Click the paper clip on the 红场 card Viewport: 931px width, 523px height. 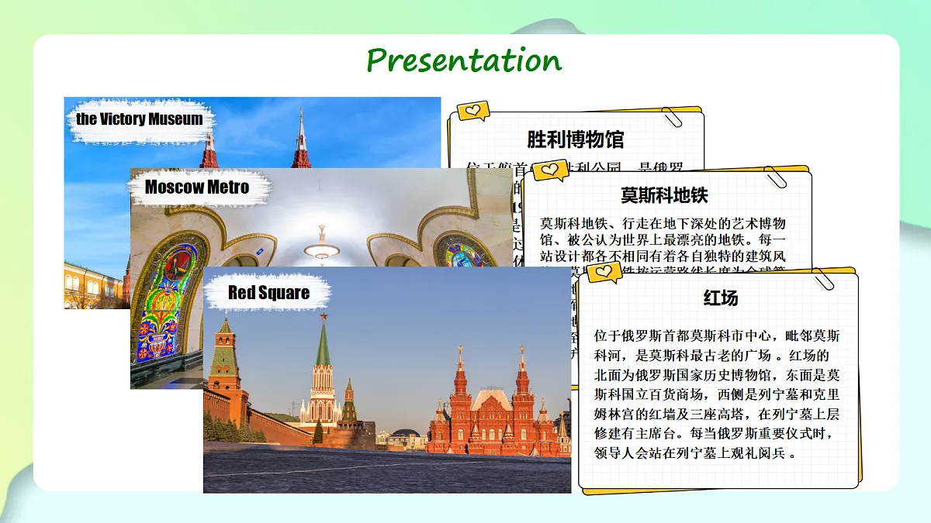point(822,279)
